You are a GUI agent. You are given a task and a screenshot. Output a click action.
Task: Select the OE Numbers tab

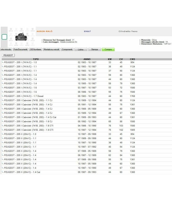(x=35, y=49)
